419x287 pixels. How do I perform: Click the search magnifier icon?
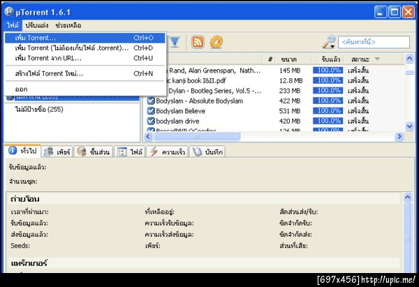point(329,41)
